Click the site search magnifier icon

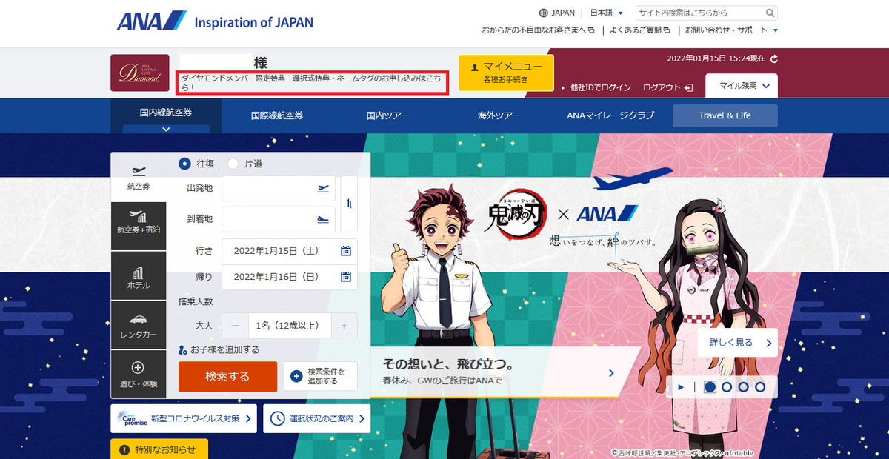tap(770, 13)
